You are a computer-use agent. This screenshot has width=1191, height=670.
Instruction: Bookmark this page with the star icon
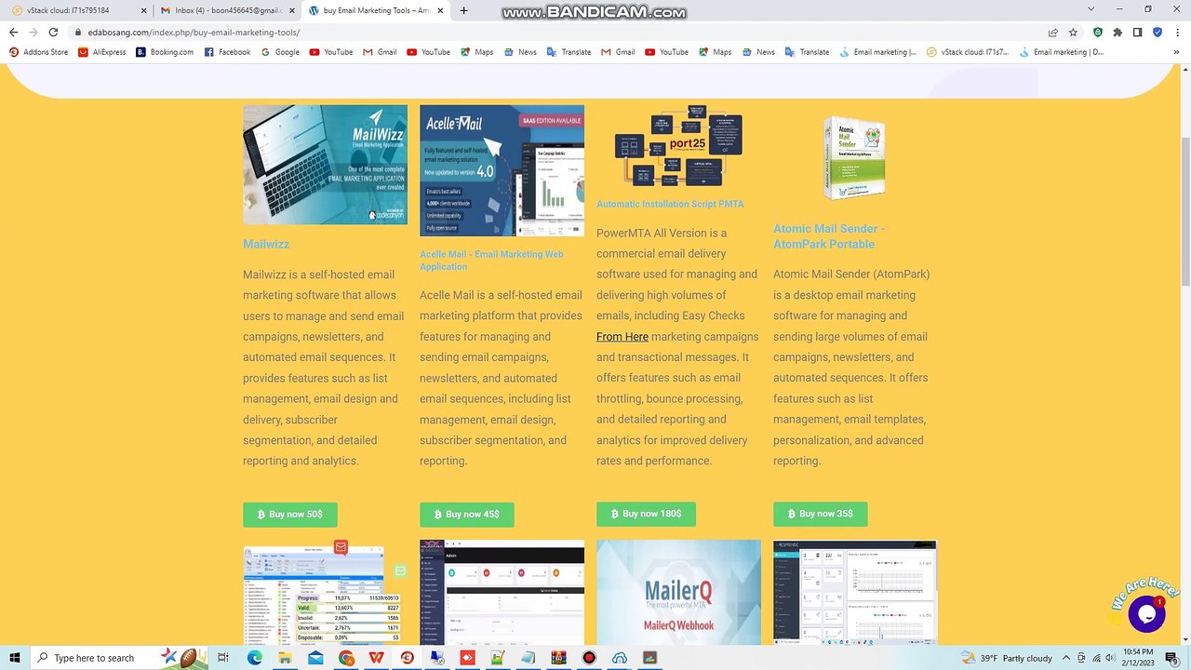coord(1073,32)
